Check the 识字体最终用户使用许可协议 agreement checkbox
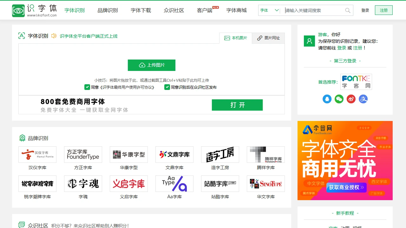Image resolution: width=406 pixels, height=228 pixels. coord(87,87)
